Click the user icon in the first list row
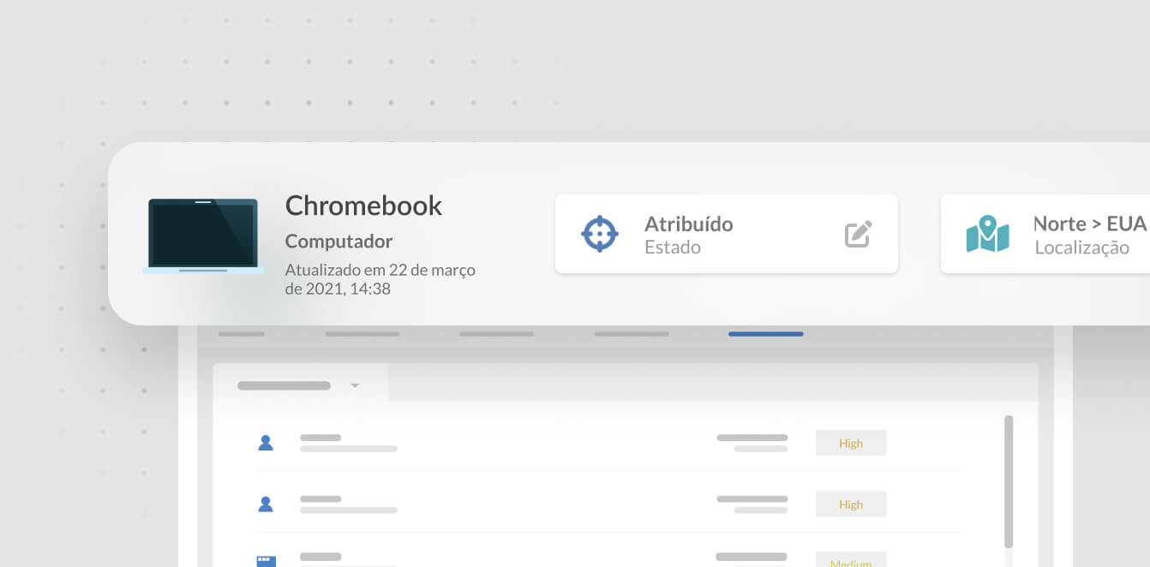 (x=266, y=443)
